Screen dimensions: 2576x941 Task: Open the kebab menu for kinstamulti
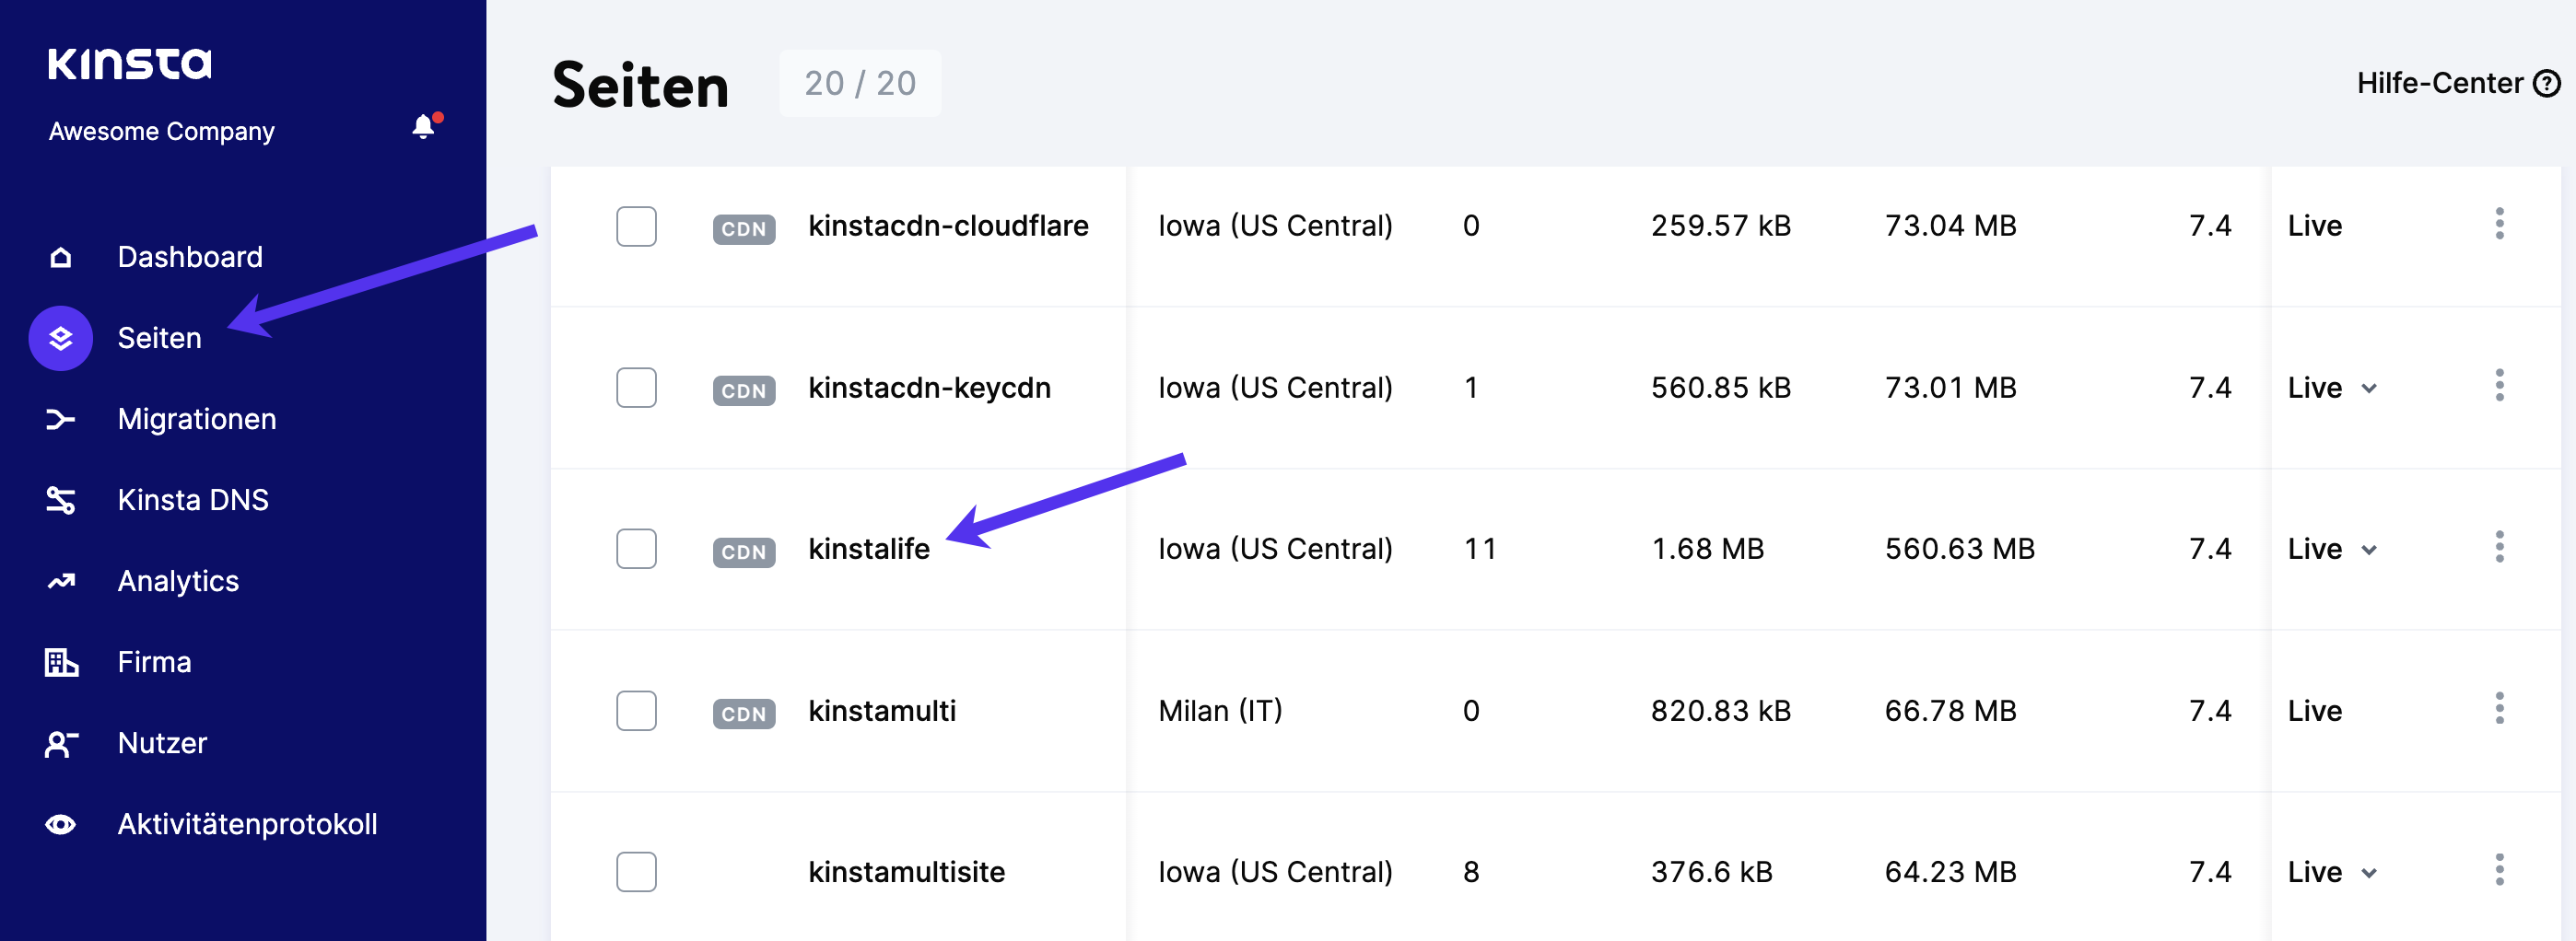point(2499,710)
